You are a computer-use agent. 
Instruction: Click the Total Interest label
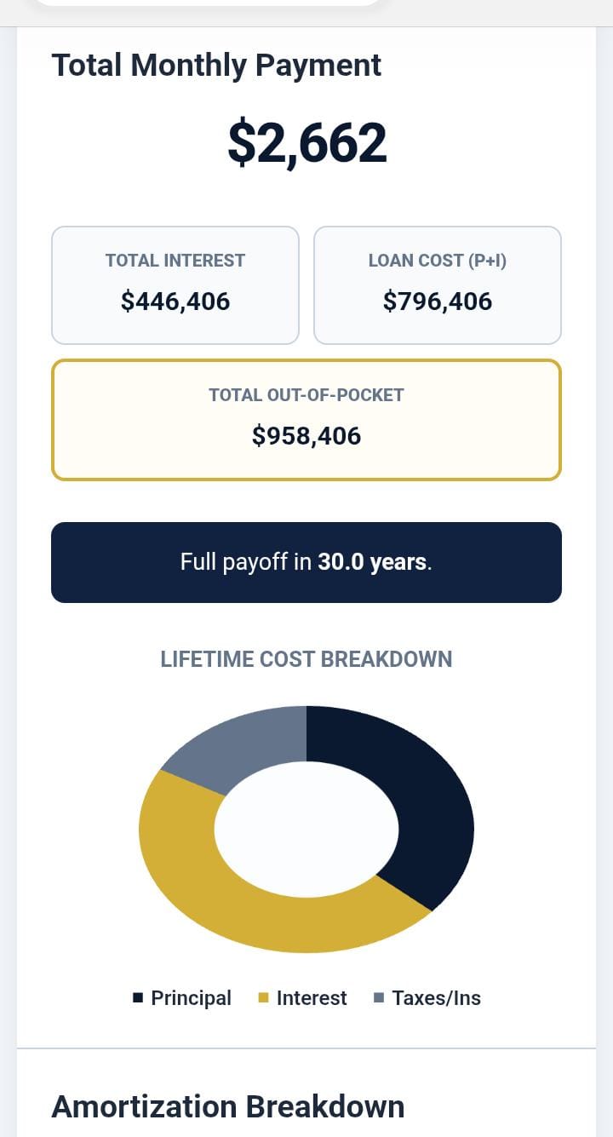175,261
